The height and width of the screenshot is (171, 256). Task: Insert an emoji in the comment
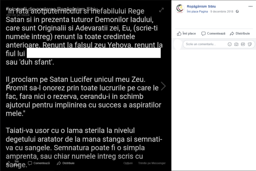click(x=230, y=44)
